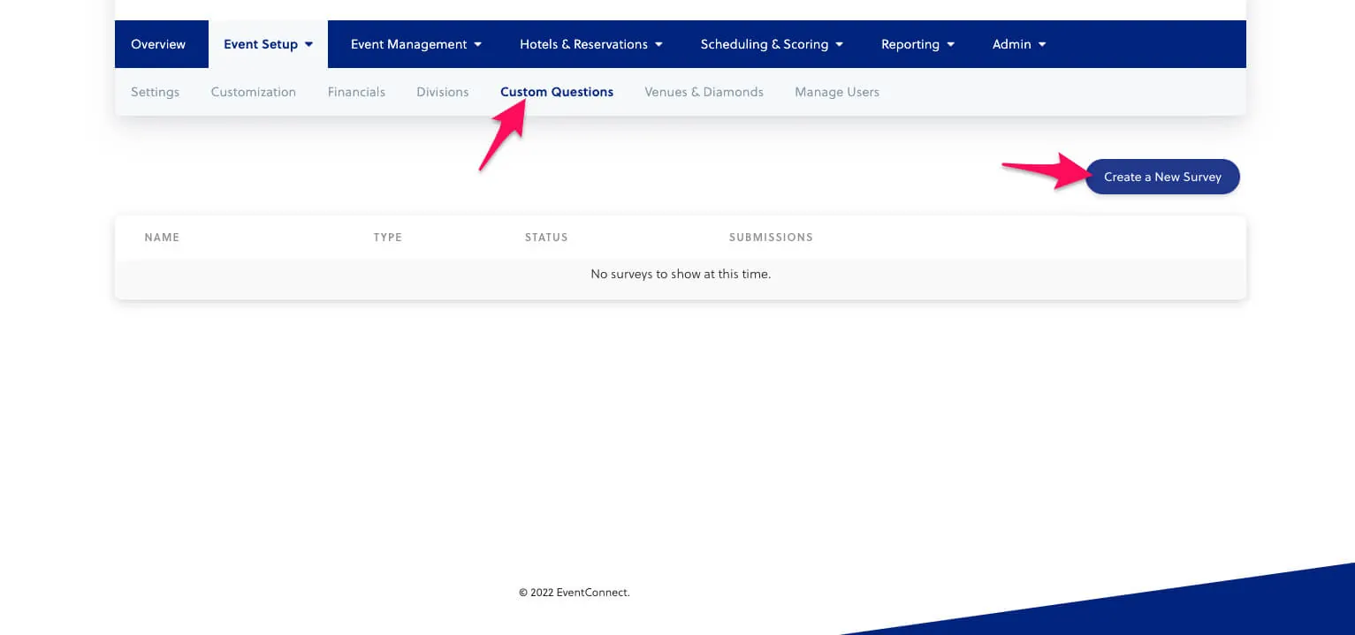This screenshot has width=1355, height=635.
Task: Go to the Settings sub-tab
Action: click(x=155, y=92)
